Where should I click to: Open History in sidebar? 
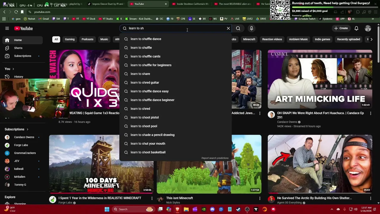(x=23, y=77)
